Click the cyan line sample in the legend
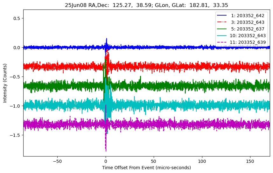This screenshot has width=273, height=173. click(x=222, y=36)
